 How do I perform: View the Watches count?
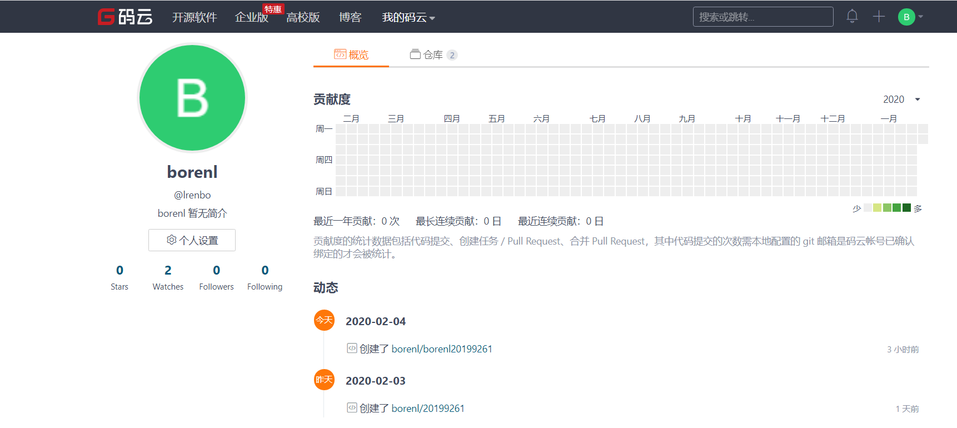168,277
